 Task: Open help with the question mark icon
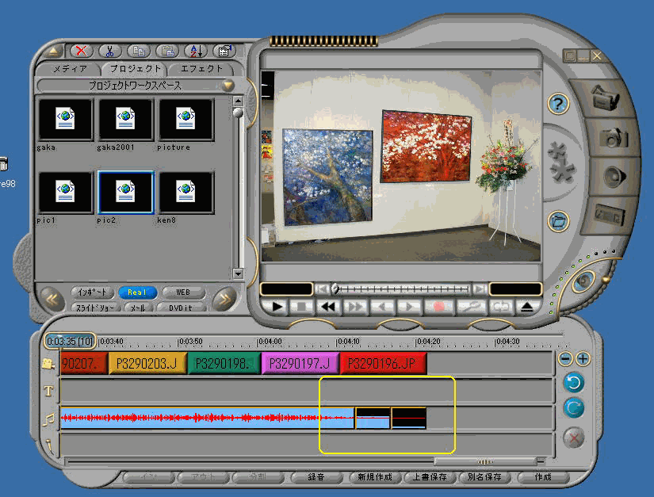(559, 104)
